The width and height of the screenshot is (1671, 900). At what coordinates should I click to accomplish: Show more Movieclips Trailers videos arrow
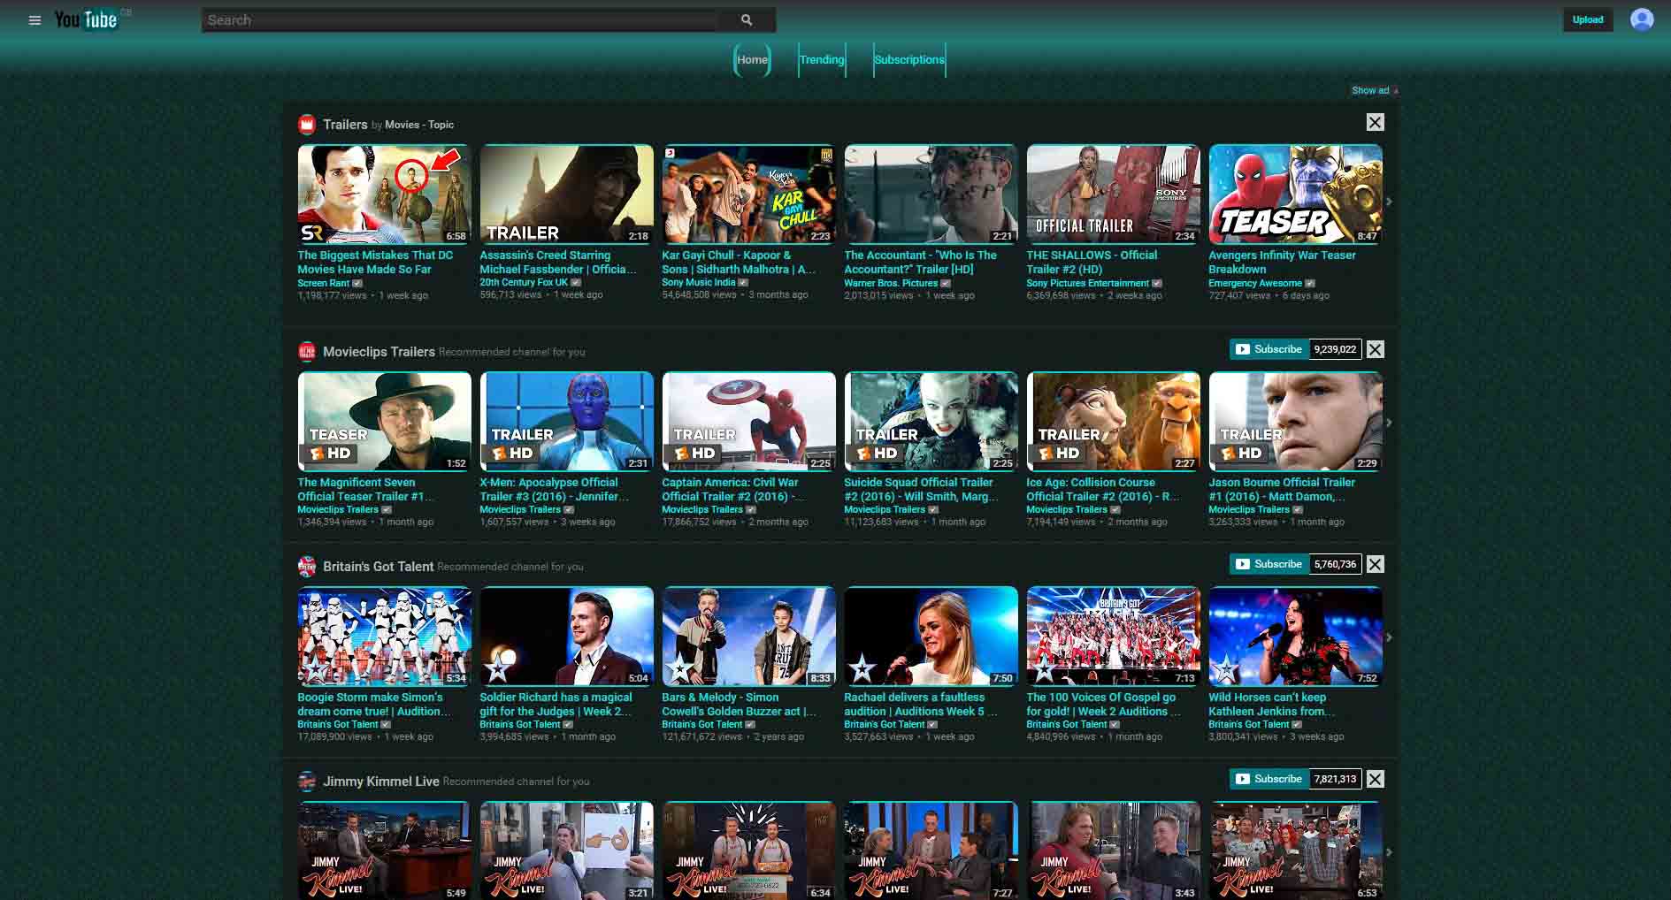coord(1389,423)
